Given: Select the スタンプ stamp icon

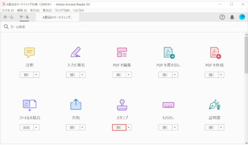Looking at the screenshot, I should pyautogui.click(x=122, y=105).
